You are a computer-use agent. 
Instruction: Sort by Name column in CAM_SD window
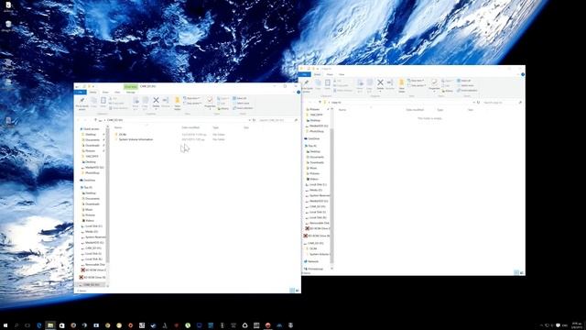pyautogui.click(x=118, y=127)
